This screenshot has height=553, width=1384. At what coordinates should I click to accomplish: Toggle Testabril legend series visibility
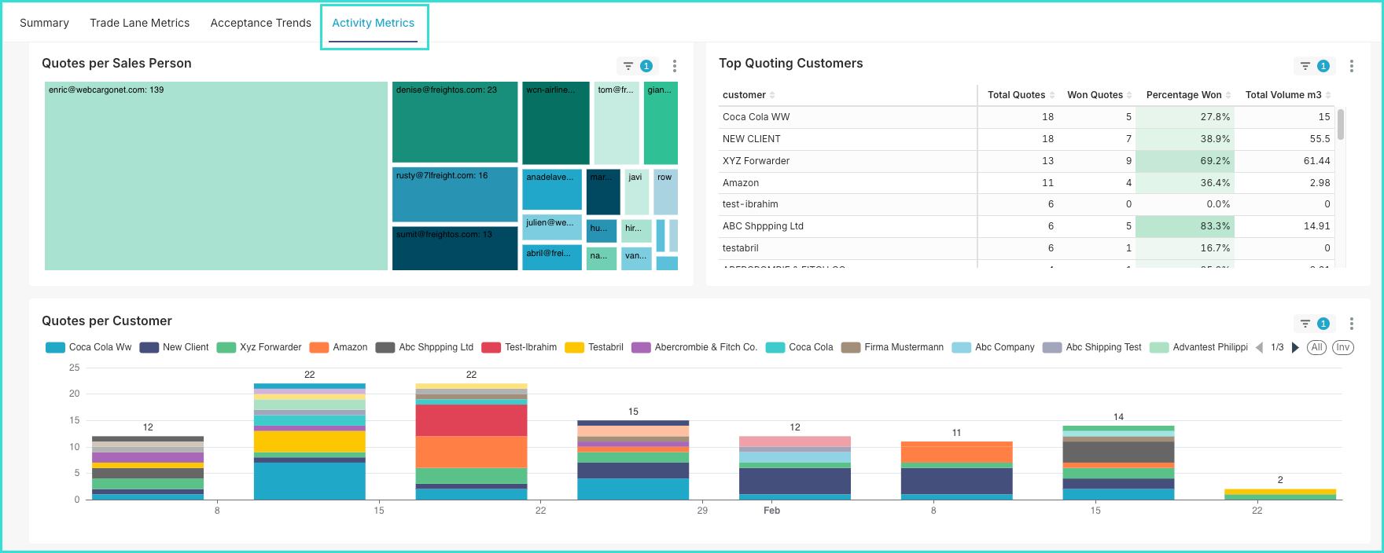tap(594, 347)
